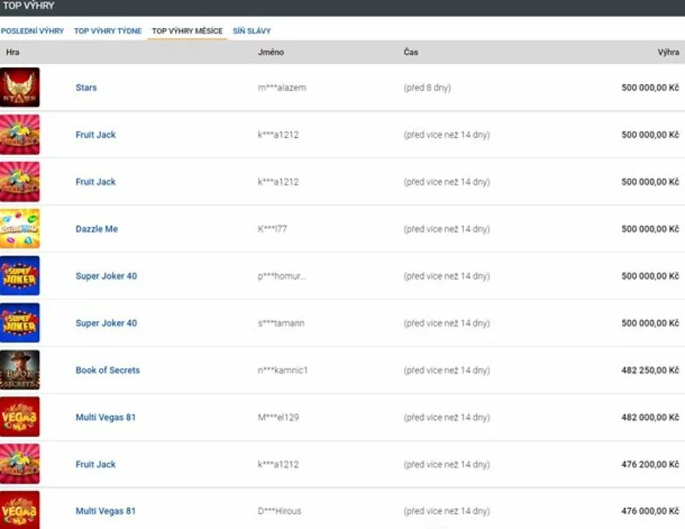The width and height of the screenshot is (685, 529).
Task: Click Vegas icon in M***el129 row
Action: (19, 417)
